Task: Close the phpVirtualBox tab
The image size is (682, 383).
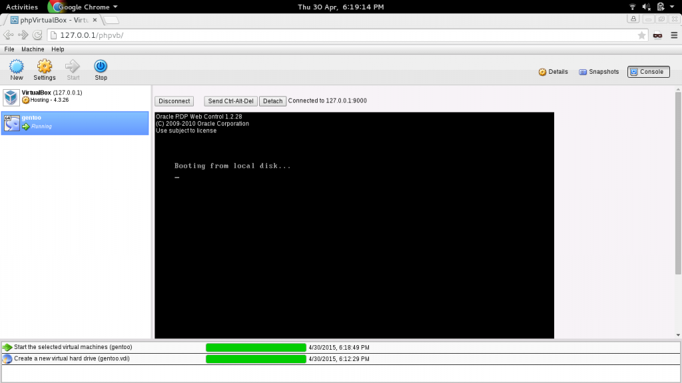Action: [95, 20]
